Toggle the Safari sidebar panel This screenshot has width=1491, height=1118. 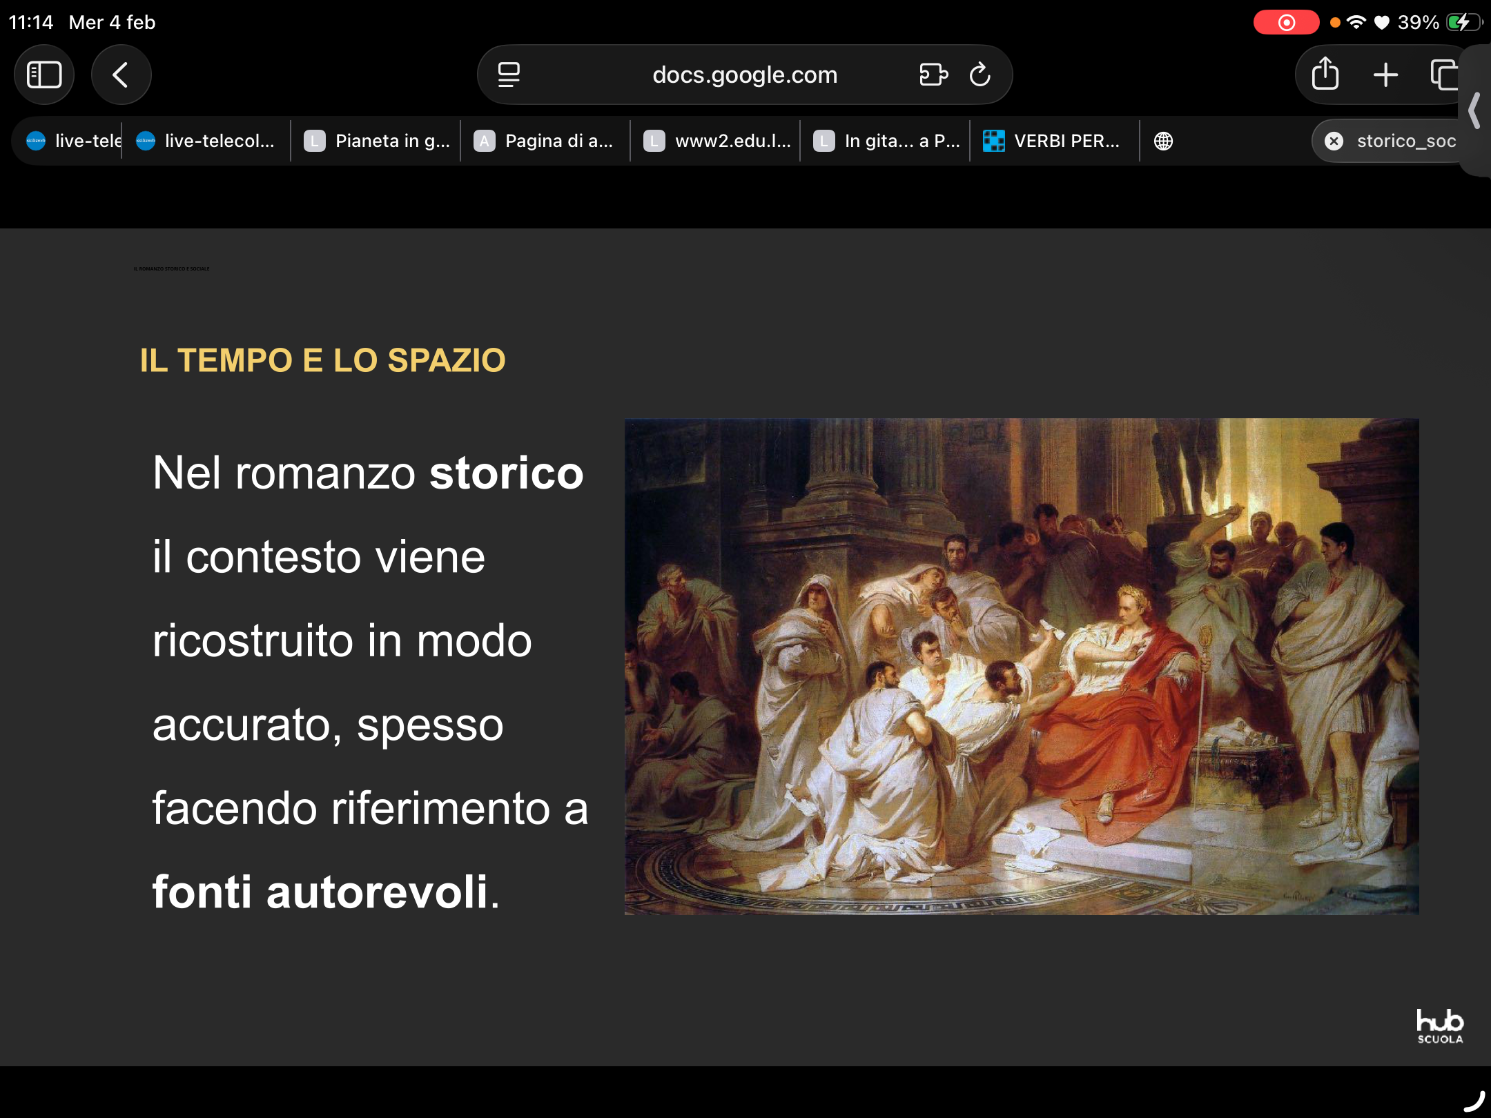coord(44,75)
